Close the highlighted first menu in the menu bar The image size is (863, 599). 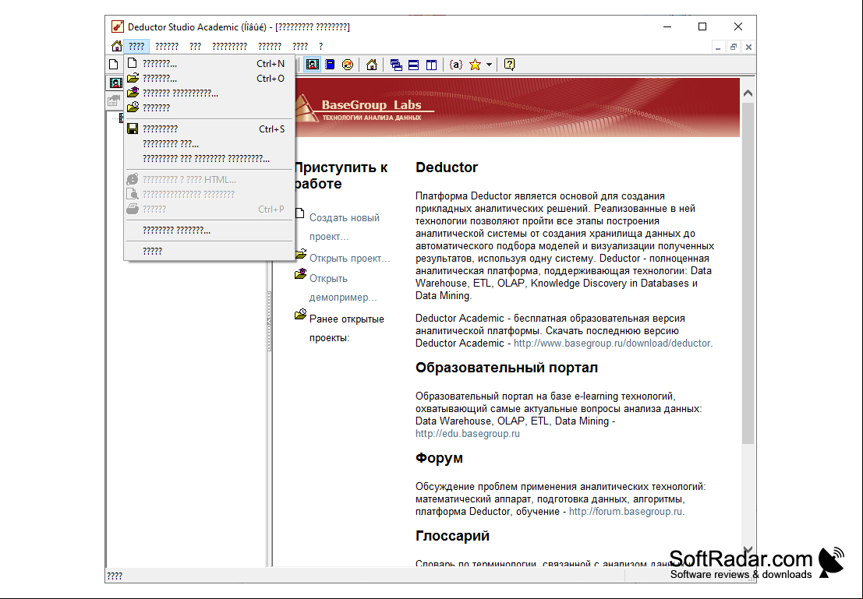coord(136,46)
